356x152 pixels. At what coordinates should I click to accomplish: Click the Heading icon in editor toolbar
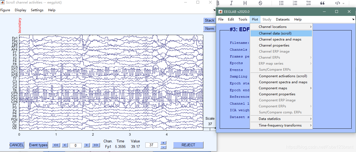245,3
